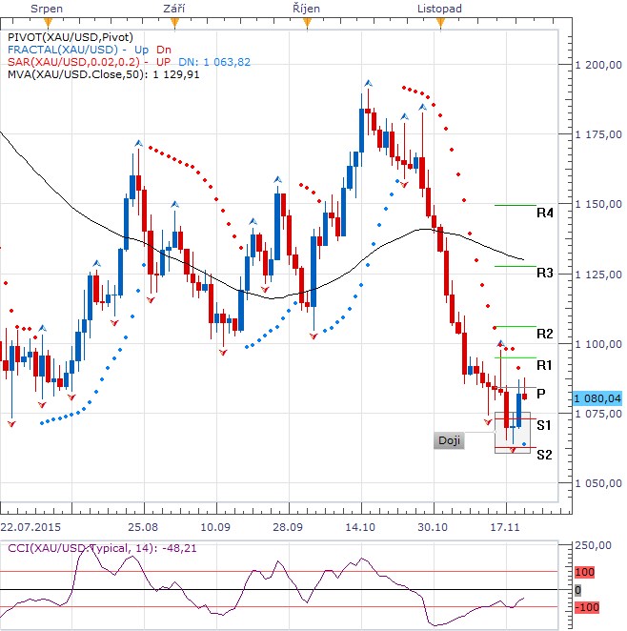Click the green R2 resistance line
The image size is (627, 631).
pyautogui.click(x=516, y=326)
